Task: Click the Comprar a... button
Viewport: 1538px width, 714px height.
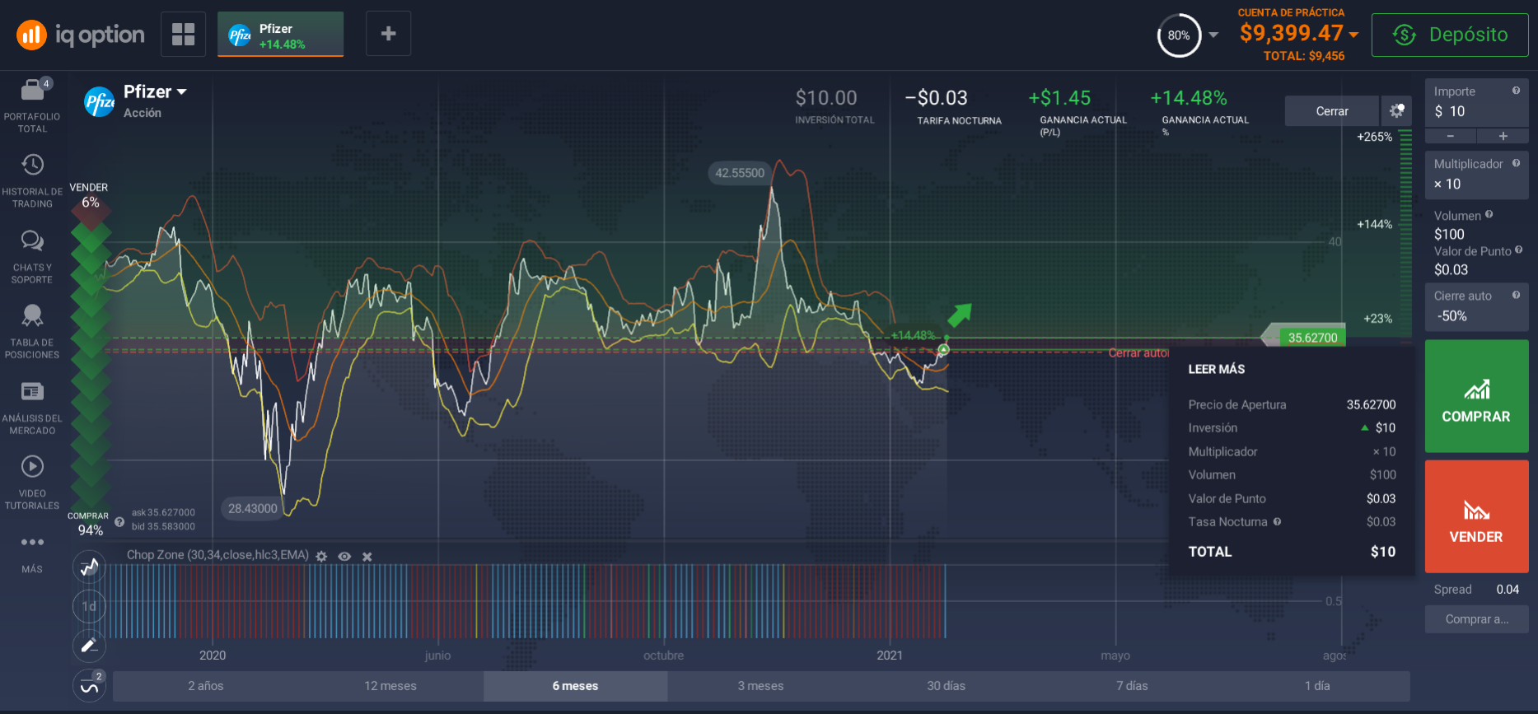Action: pos(1476,619)
